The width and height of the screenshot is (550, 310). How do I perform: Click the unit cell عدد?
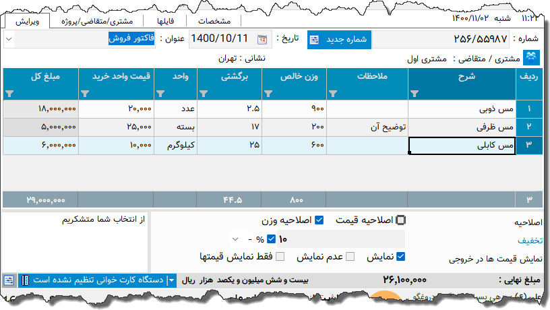(175, 109)
